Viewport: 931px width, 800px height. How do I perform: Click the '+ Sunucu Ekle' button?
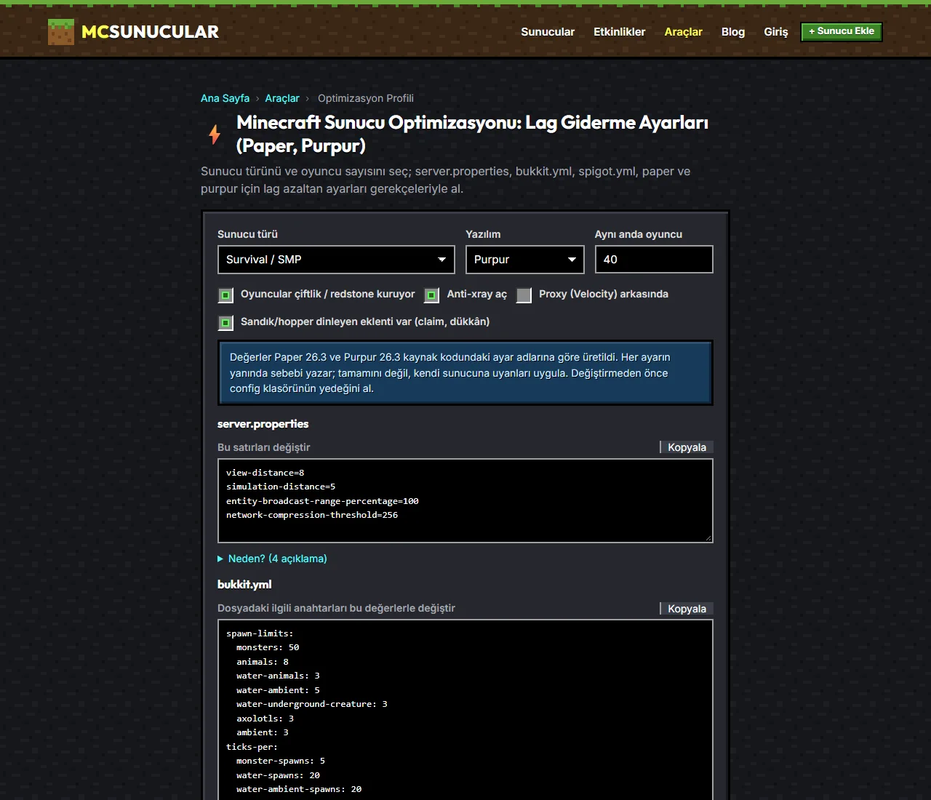click(x=842, y=31)
